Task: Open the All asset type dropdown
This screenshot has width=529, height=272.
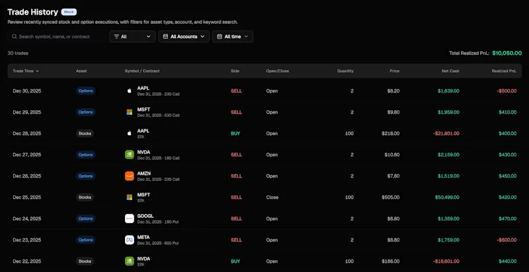Action: [132, 36]
